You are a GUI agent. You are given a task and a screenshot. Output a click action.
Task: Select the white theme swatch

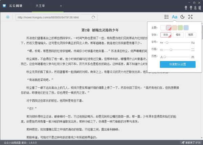pyautogui.click(x=163, y=28)
